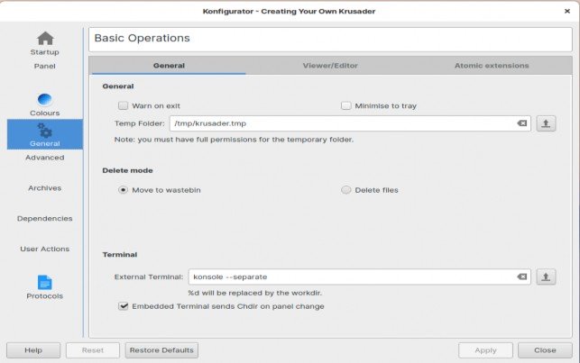Browse for external terminal program

point(546,277)
